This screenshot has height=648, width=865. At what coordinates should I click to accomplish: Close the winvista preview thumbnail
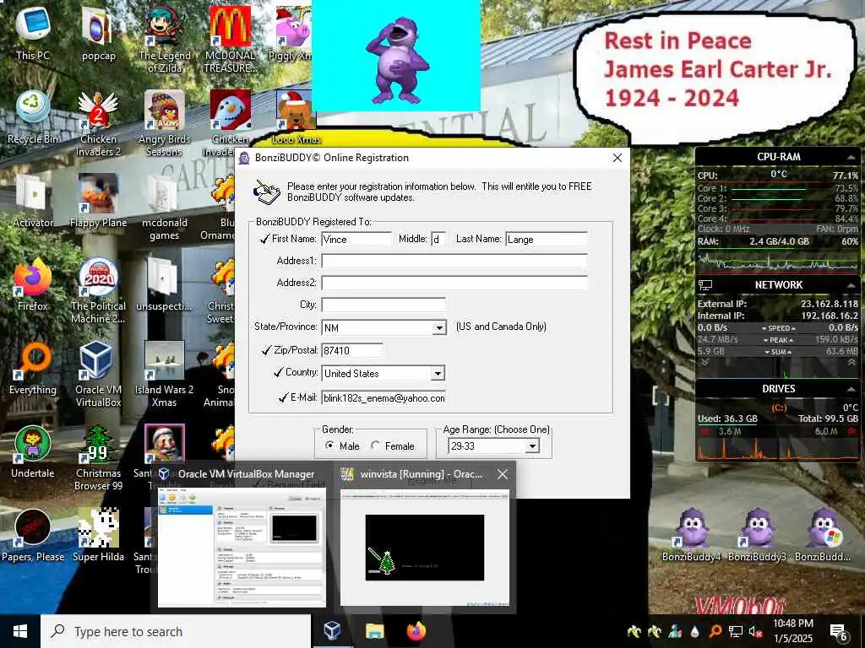(502, 474)
